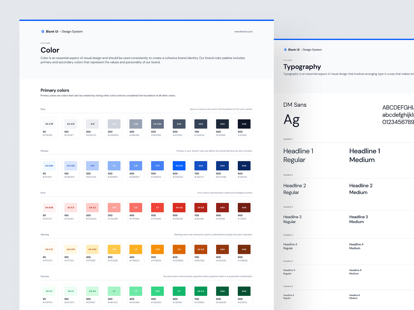Select the Error 100 swatch AA 5.5
Viewport: 414px width, 310px height.
click(x=71, y=208)
